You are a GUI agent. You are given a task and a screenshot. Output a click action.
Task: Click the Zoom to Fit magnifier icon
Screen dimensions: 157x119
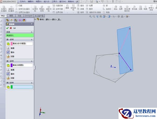(91, 16)
